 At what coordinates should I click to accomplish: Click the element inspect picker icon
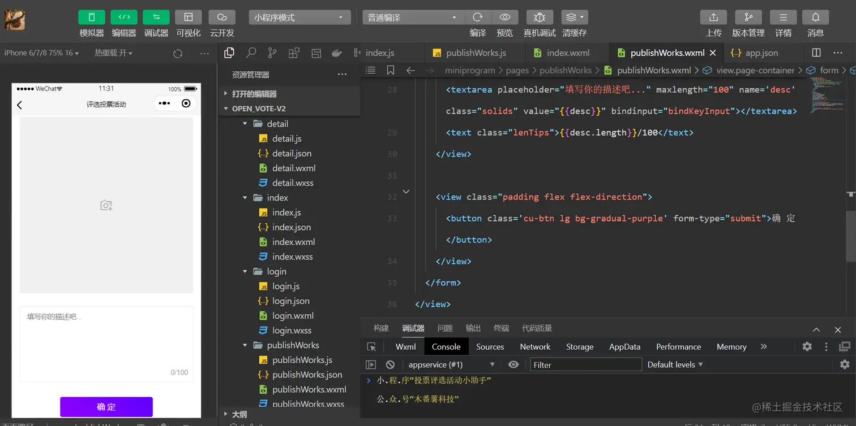[371, 346]
